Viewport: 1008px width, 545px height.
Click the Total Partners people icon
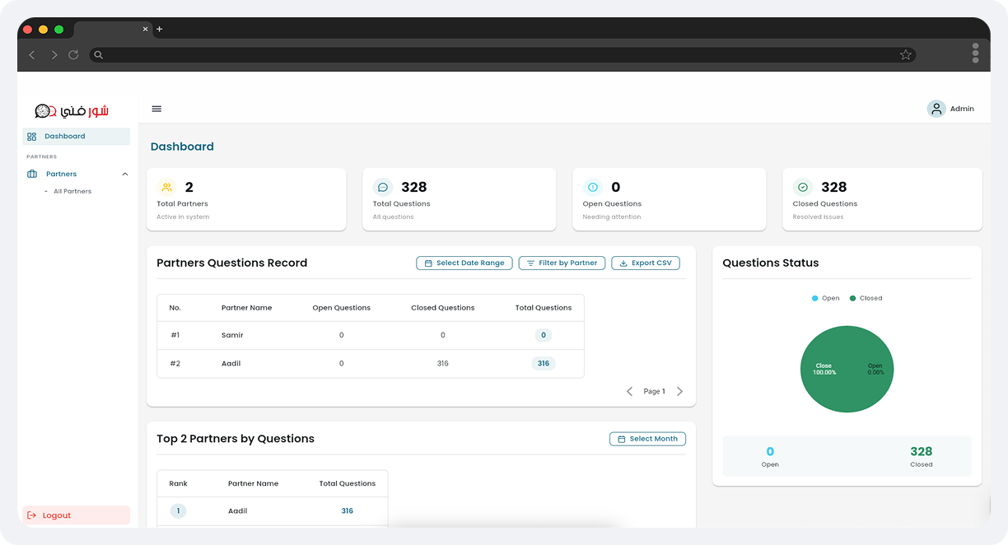point(167,187)
